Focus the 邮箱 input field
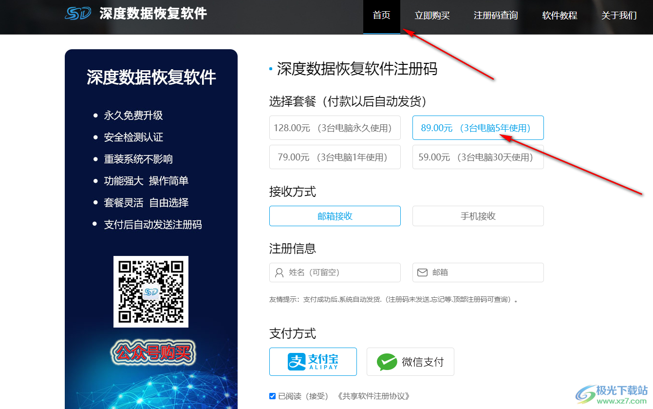The width and height of the screenshot is (653, 409). click(478, 273)
